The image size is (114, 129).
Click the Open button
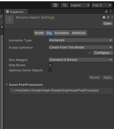point(108,23)
